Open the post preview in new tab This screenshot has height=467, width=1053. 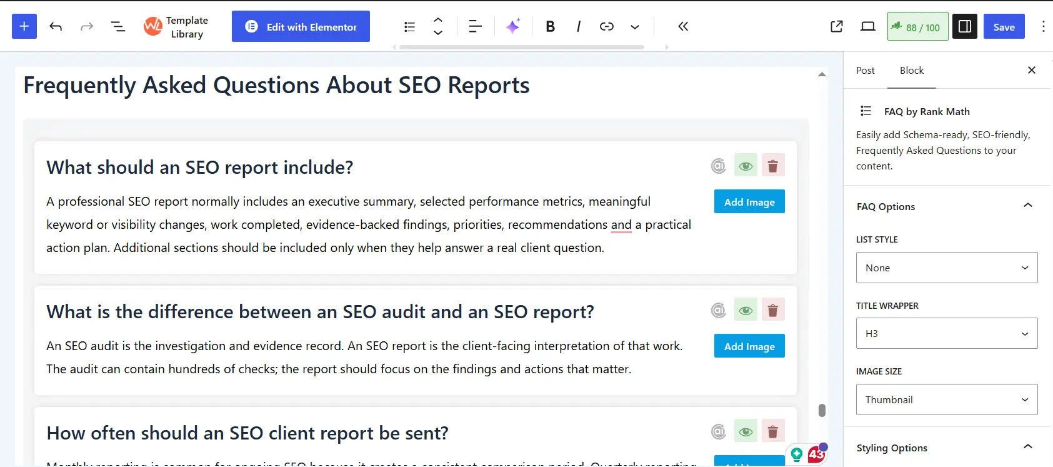(837, 26)
